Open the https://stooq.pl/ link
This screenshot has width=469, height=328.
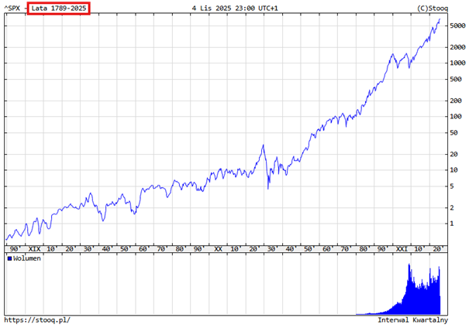[35, 319]
